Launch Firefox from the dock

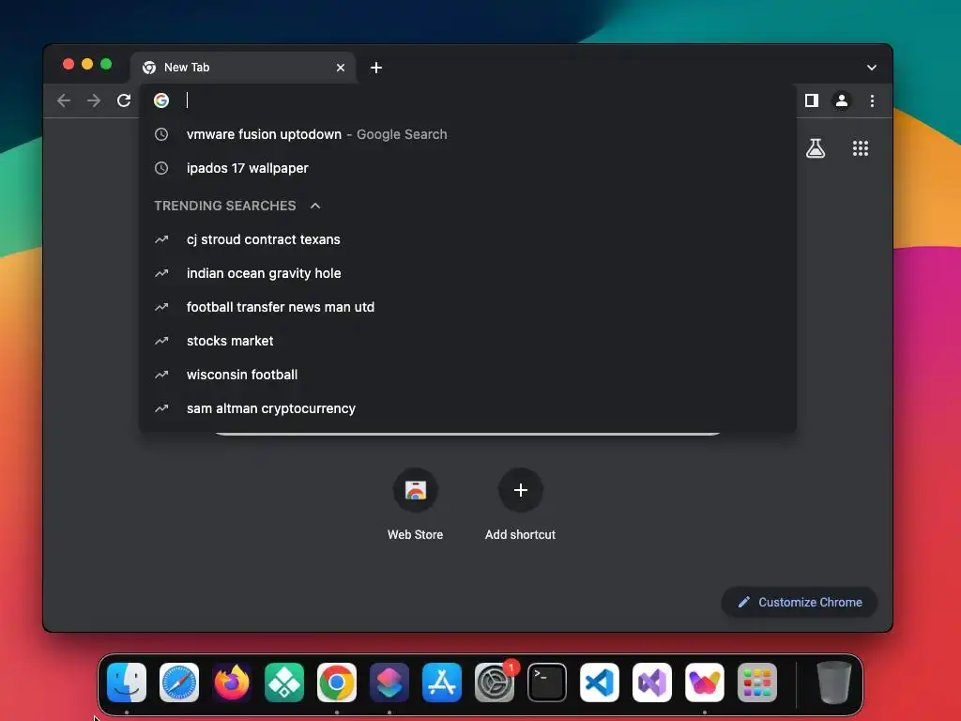coord(232,683)
